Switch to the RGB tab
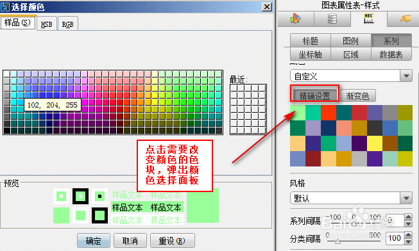Screen dimensions: 419x251 (67, 24)
